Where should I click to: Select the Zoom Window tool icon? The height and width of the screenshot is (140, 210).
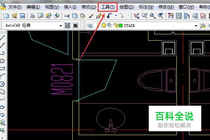pos(152,16)
